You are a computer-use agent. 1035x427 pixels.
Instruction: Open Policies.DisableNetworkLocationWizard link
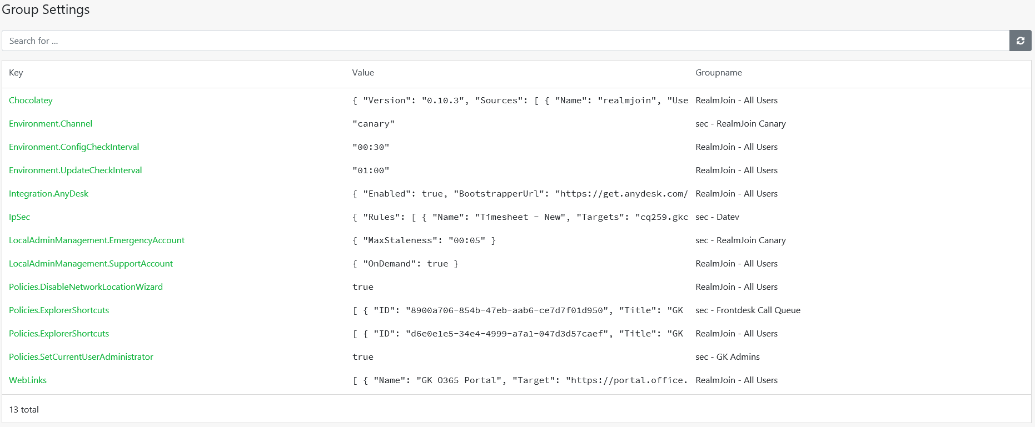pyautogui.click(x=86, y=287)
